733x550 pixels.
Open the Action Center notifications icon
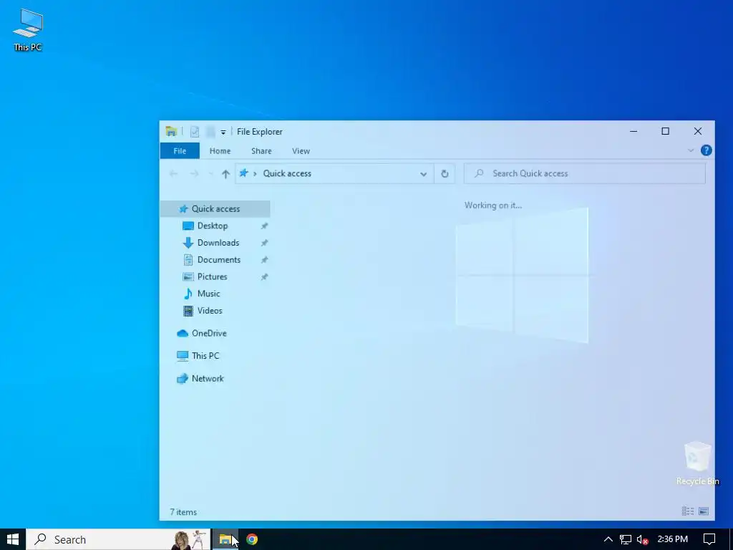point(709,539)
